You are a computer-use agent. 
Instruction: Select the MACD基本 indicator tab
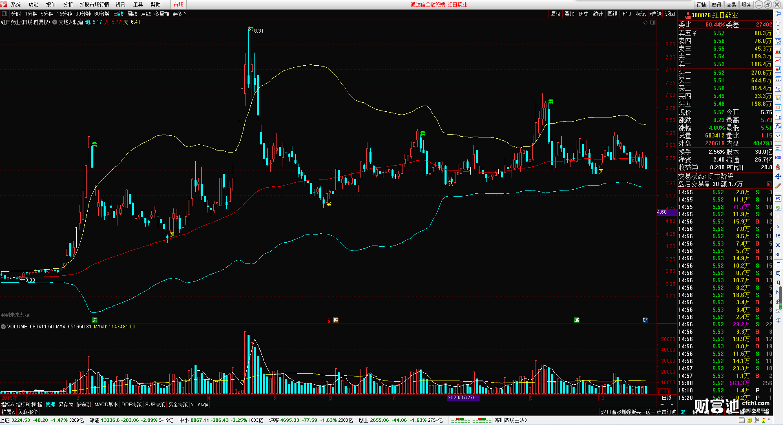[106, 405]
